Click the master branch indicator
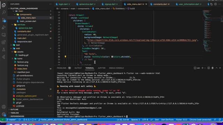The width and height of the screenshot is (223, 125). pos(11,119)
